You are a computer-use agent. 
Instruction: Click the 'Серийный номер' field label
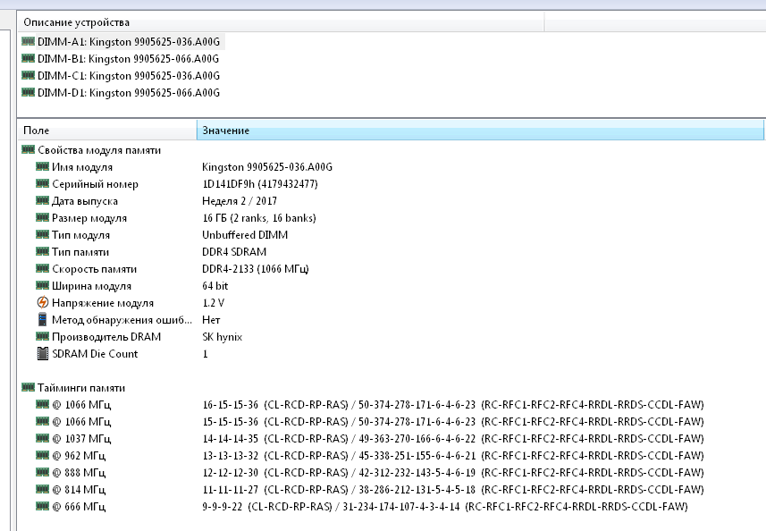(96, 184)
